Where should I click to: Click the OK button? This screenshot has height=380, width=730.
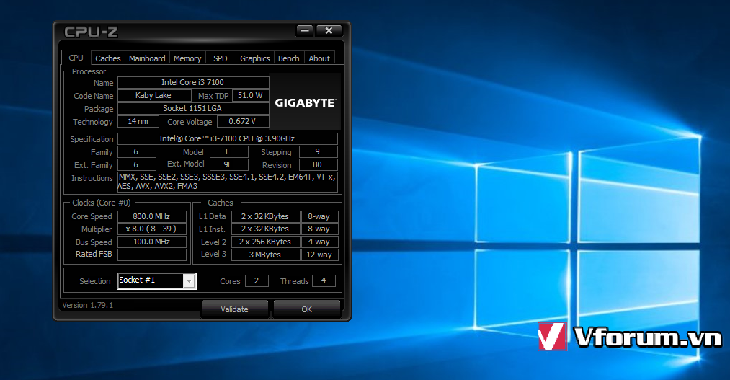306,309
